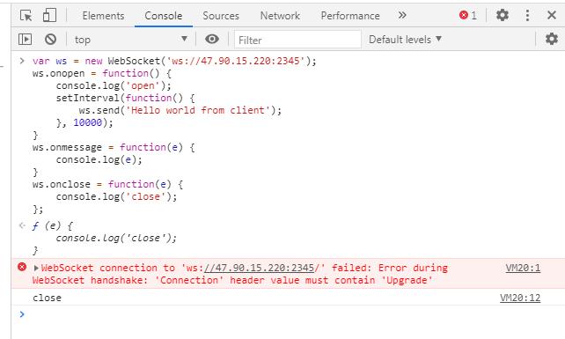Switch to the Network tab

pos(280,16)
